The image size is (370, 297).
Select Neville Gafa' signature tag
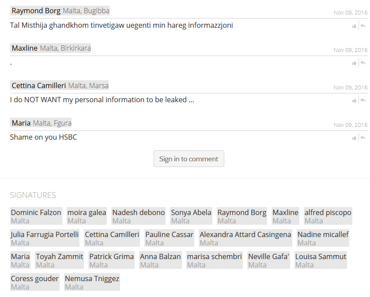pos(268,260)
